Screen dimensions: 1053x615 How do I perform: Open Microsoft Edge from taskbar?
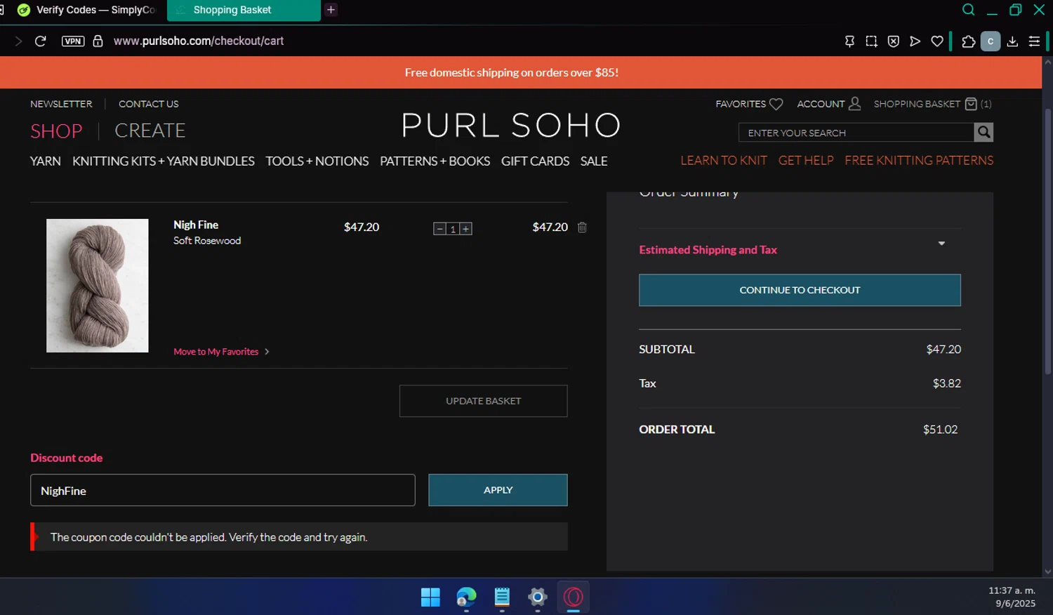click(466, 597)
